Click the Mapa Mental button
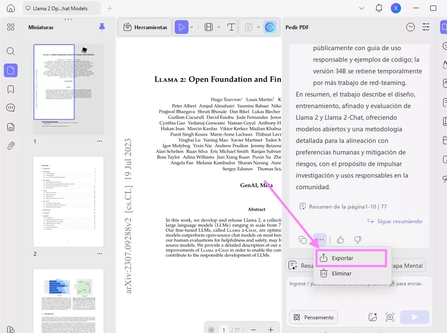447x333 pixels. (x=408, y=266)
